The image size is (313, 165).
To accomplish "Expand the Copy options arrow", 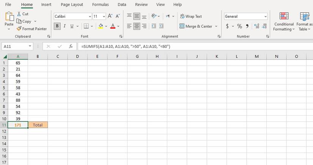I will click(x=35, y=21).
